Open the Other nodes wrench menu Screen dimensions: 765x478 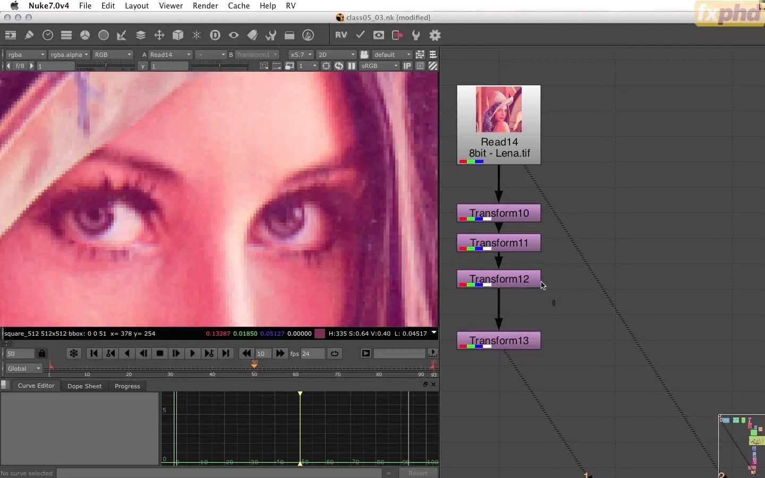pyautogui.click(x=271, y=35)
